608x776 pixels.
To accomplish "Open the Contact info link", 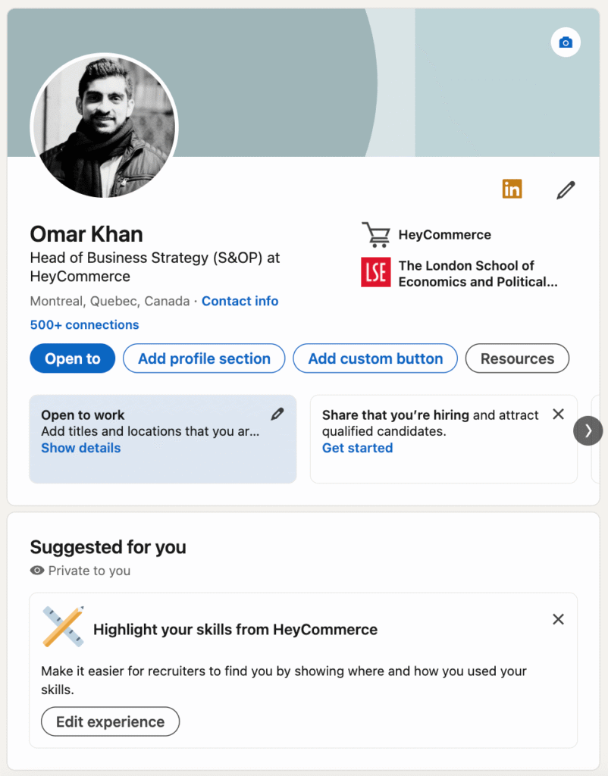I will [x=240, y=301].
